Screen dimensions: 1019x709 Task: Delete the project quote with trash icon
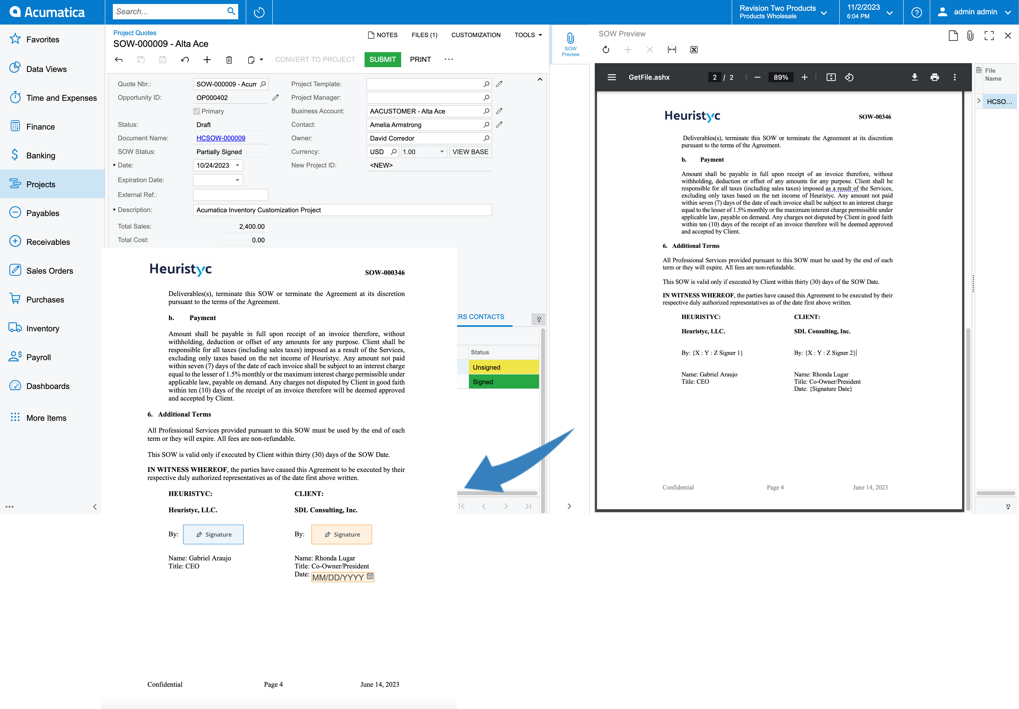click(x=229, y=59)
